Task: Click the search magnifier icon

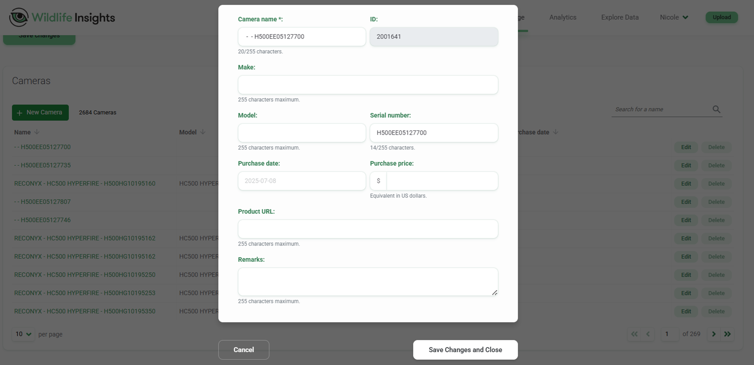Action: tap(716, 109)
